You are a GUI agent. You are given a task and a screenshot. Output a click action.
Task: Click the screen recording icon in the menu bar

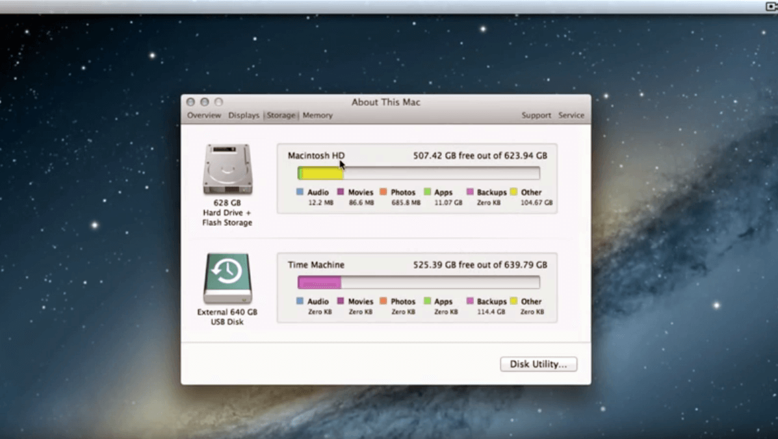coord(772,6)
